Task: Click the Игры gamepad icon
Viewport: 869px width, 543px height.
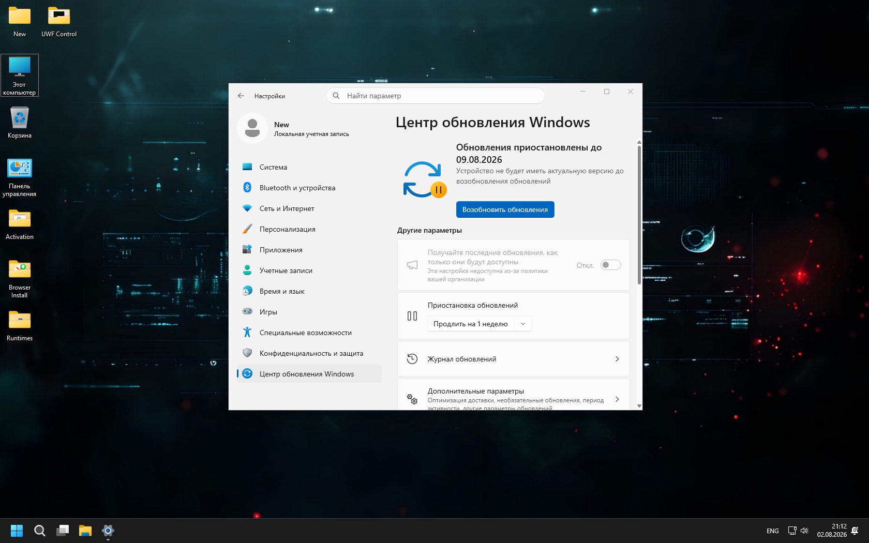Action: click(247, 312)
